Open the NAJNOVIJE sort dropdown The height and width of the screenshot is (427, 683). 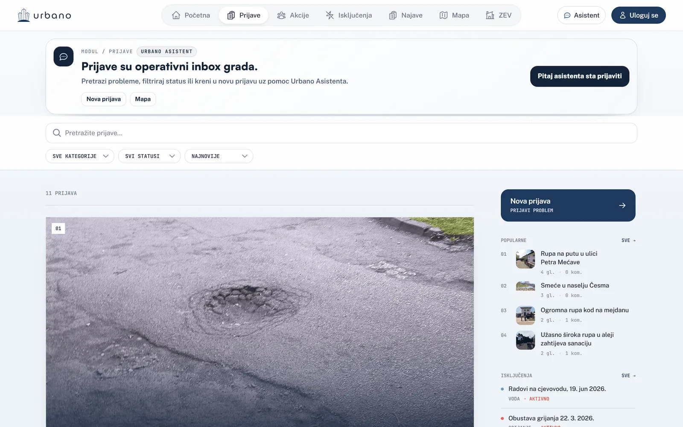coord(219,156)
